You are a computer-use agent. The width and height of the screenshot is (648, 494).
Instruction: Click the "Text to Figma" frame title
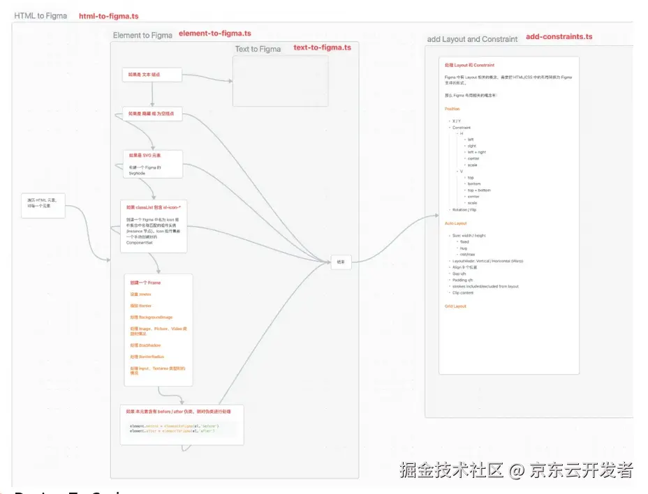point(258,48)
